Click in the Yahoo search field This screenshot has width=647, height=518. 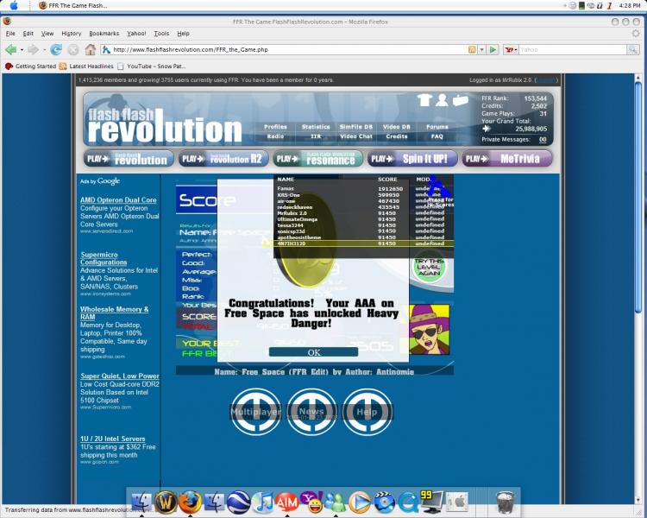click(x=569, y=49)
